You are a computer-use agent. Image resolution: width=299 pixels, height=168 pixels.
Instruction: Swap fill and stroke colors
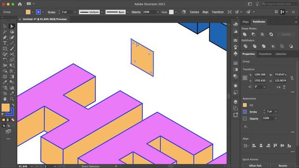(x=13, y=105)
